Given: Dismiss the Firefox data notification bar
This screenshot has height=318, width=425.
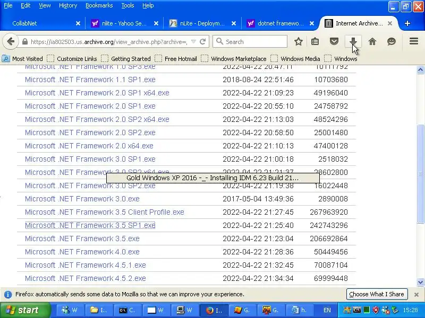Looking at the screenshot, I should (x=416, y=295).
